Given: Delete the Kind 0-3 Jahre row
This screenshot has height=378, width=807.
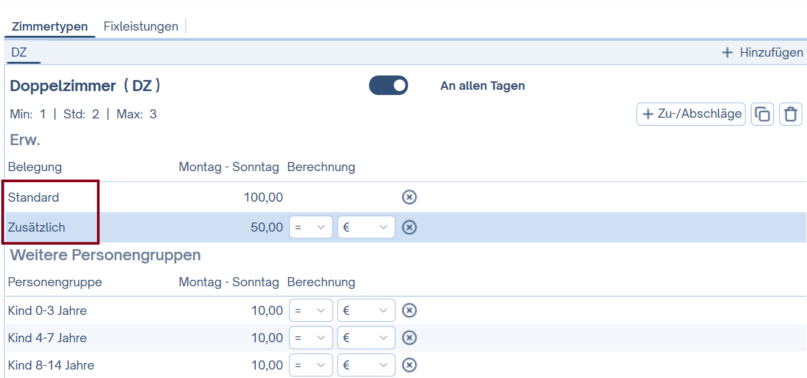Looking at the screenshot, I should pos(409,310).
